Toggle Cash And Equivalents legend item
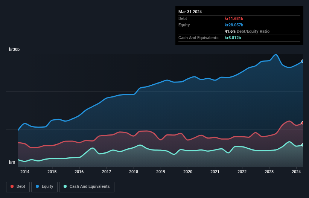Viewport: 309px width, 198px height. click(x=86, y=187)
